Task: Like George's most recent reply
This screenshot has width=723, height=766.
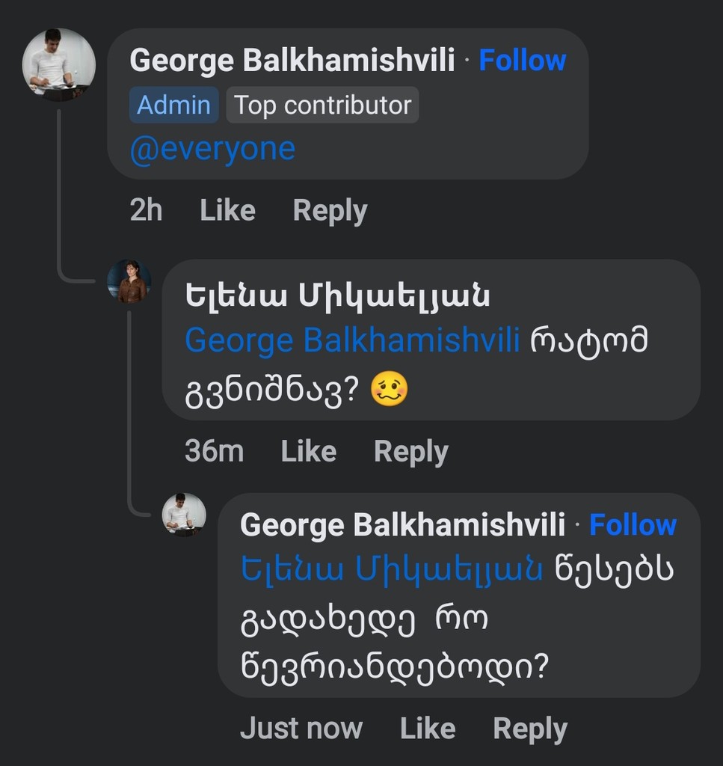Action: coord(427,727)
